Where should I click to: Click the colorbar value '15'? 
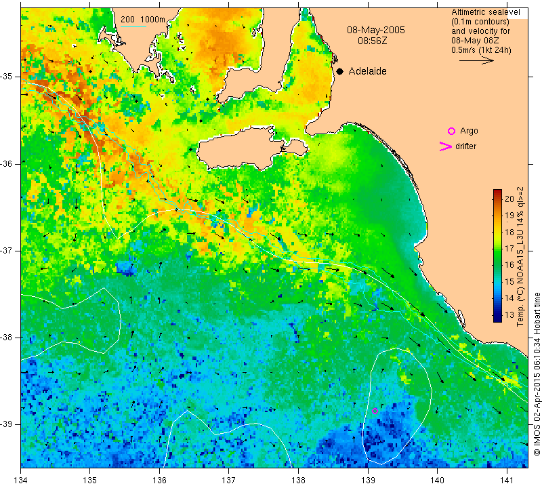coord(509,281)
